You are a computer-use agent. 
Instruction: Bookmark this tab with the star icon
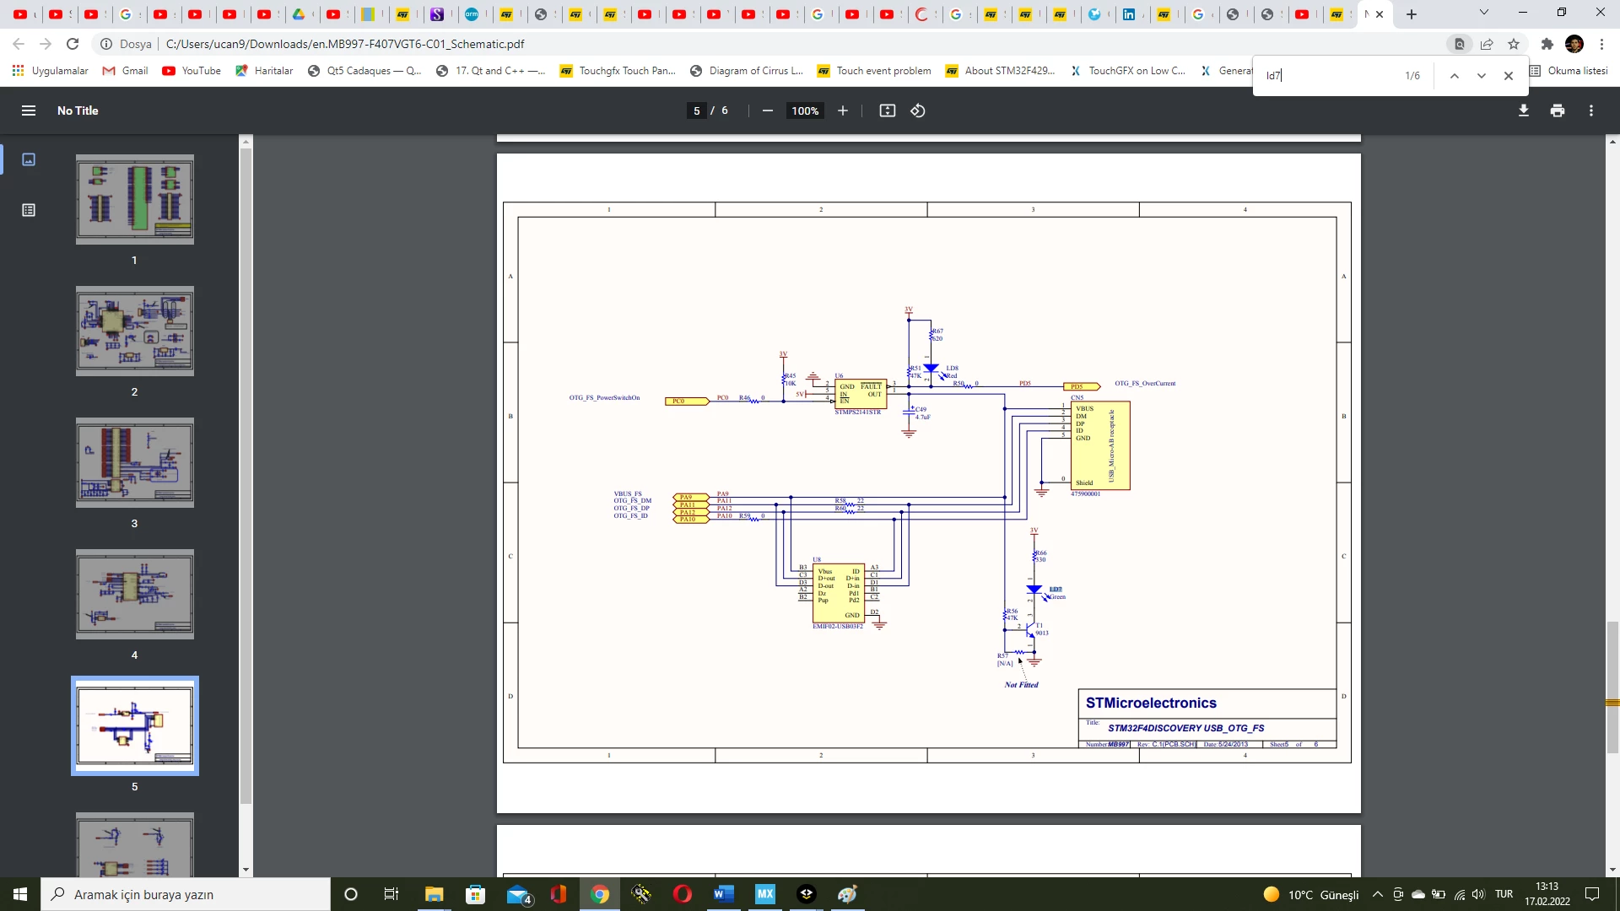click(x=1514, y=44)
